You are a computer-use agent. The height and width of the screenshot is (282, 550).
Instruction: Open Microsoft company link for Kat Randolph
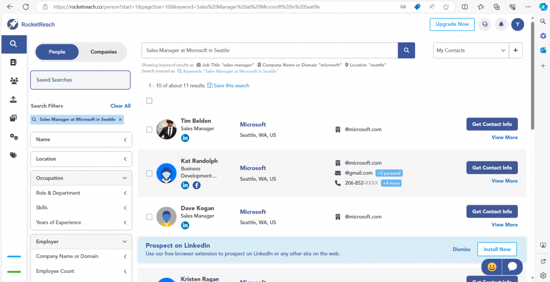coord(253,168)
